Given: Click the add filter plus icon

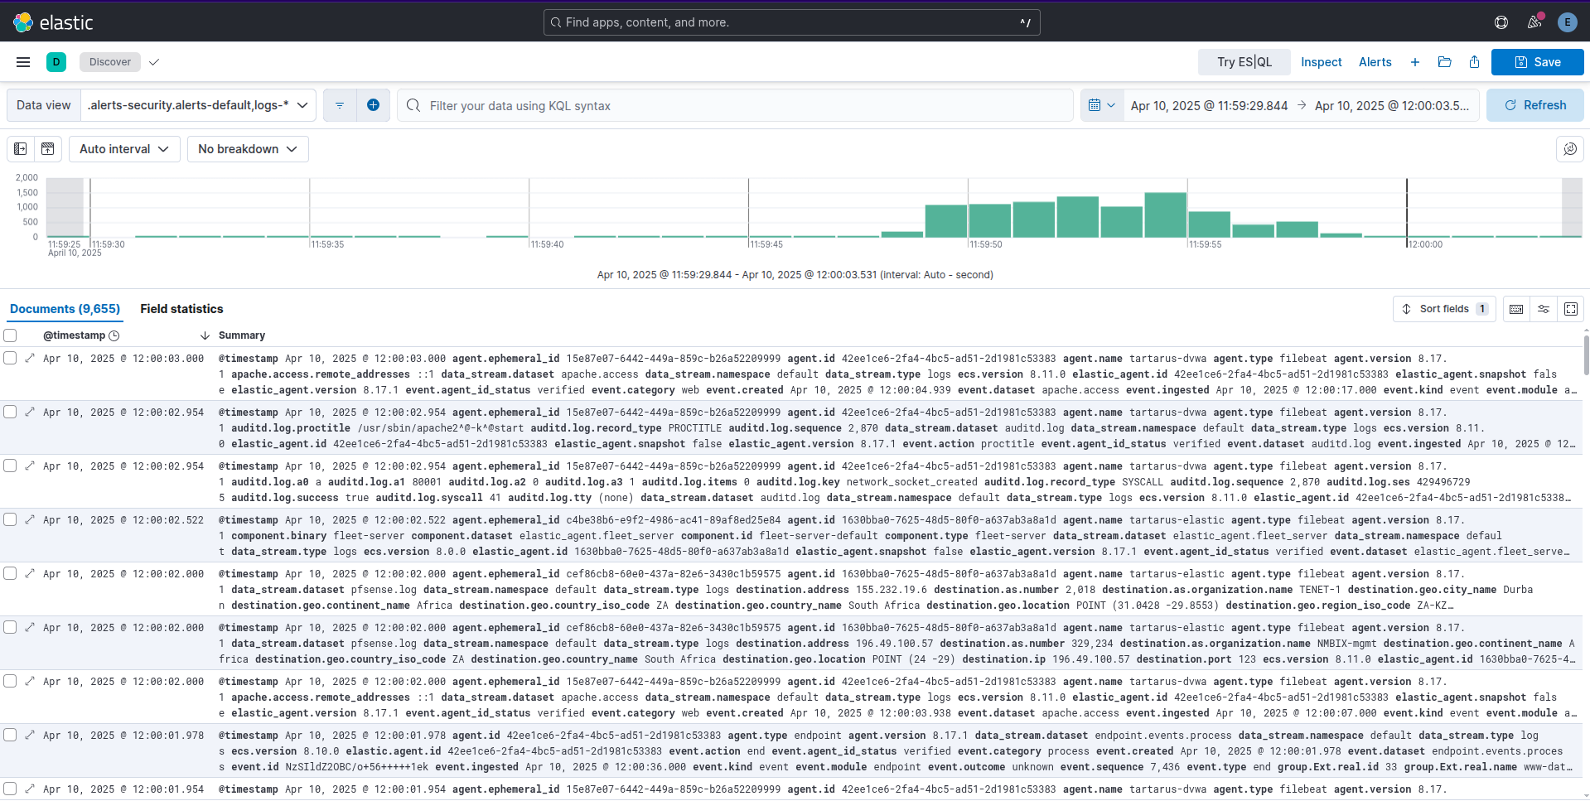Looking at the screenshot, I should (373, 105).
